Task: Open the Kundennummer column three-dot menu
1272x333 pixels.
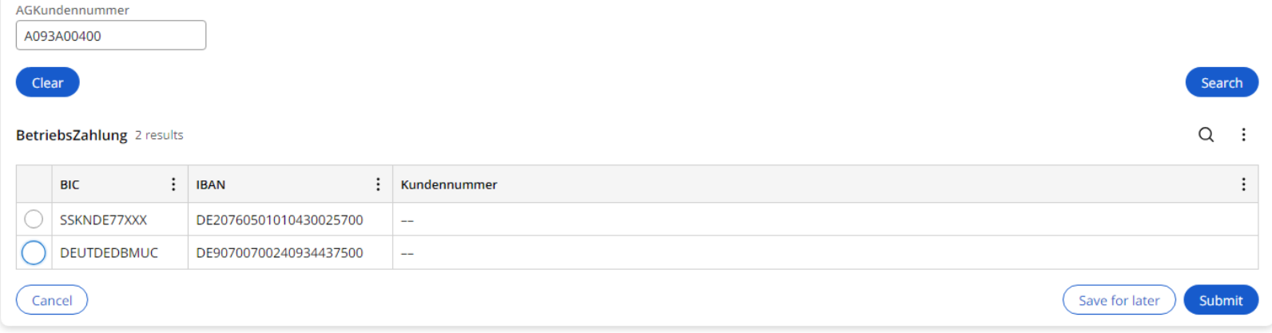Action: point(1243,184)
